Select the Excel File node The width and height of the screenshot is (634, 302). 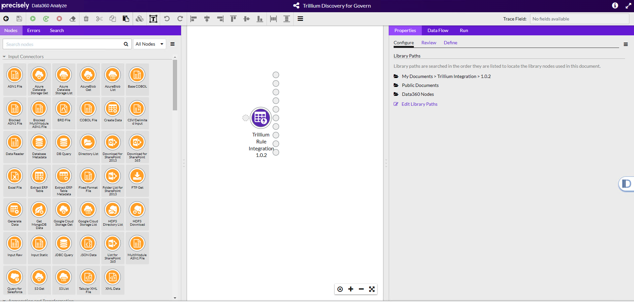pyautogui.click(x=15, y=180)
